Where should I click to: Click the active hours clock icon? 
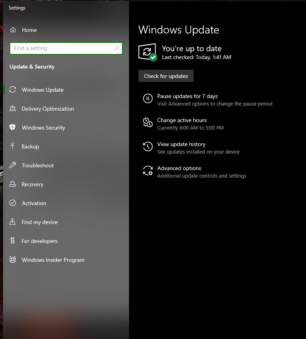(148, 122)
